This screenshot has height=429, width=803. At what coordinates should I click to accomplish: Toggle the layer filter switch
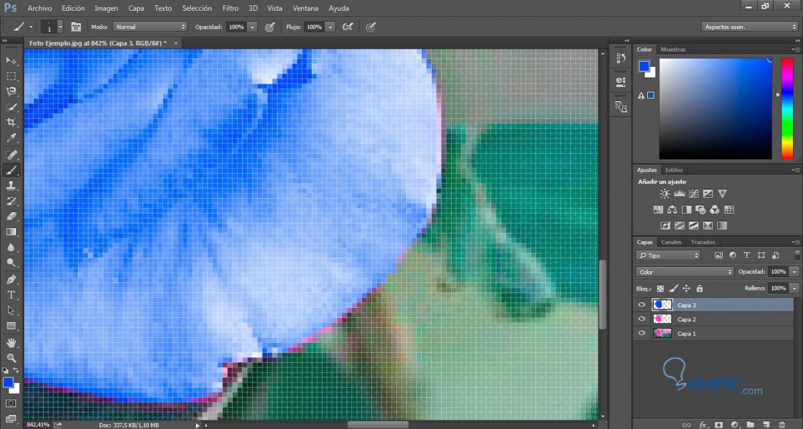click(x=796, y=255)
